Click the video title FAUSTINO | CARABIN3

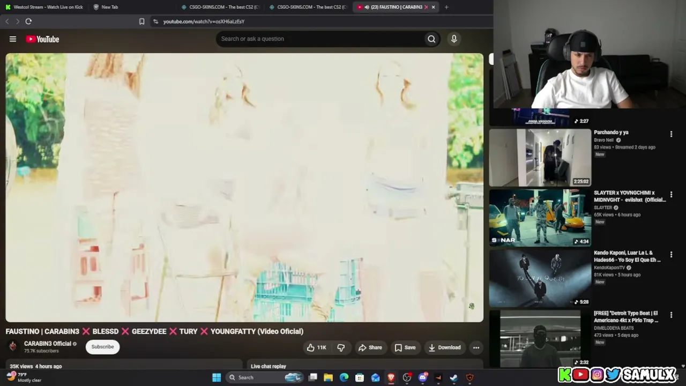(x=154, y=331)
